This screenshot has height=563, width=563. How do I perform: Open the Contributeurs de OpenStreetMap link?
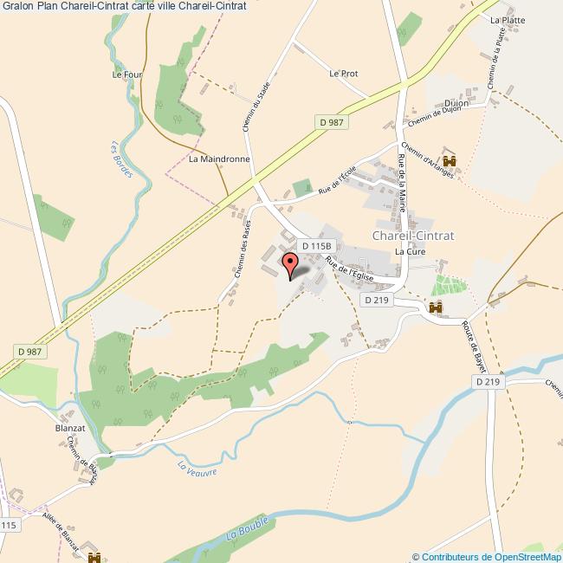pos(489,557)
